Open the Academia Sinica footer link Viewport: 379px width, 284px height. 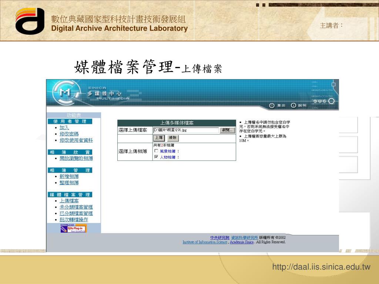[x=242, y=242]
